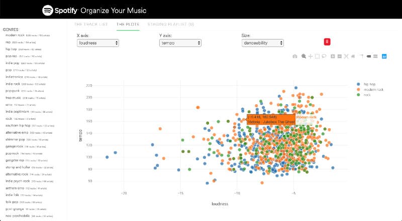The image size is (402, 221).
Task: Choose the Lasso Select tool
Action: pos(325,56)
